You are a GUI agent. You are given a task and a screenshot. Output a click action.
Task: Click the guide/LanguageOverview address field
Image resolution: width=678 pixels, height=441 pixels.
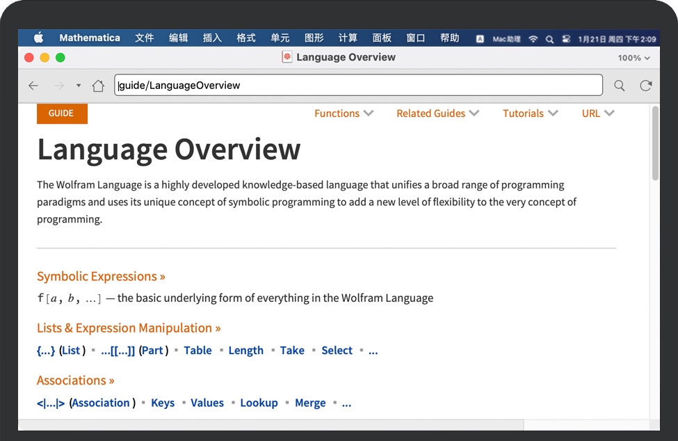coord(358,86)
